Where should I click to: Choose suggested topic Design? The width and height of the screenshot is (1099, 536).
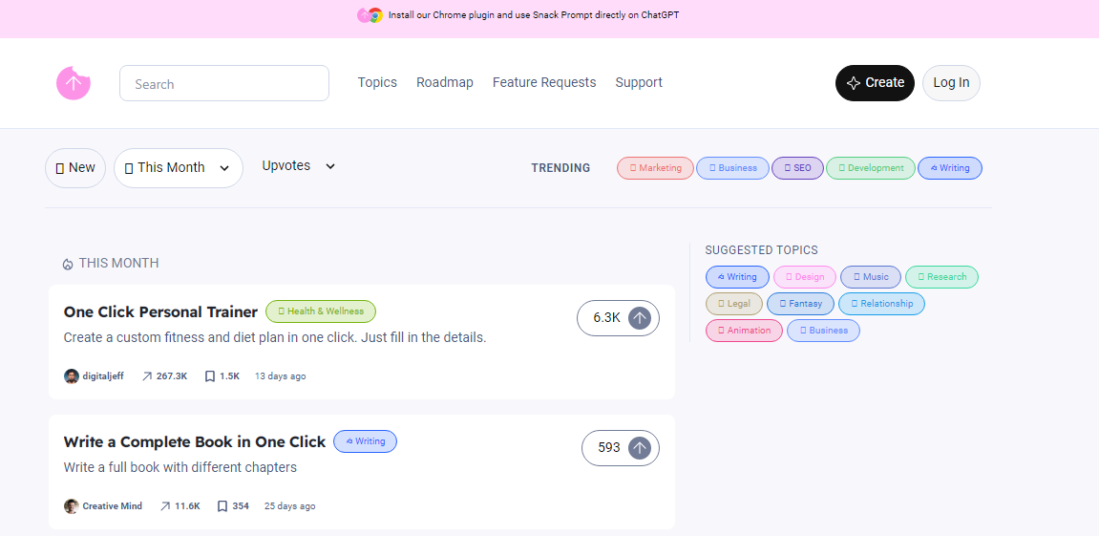coord(805,277)
